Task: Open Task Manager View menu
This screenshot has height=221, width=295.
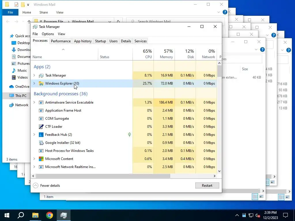Action: click(x=61, y=34)
